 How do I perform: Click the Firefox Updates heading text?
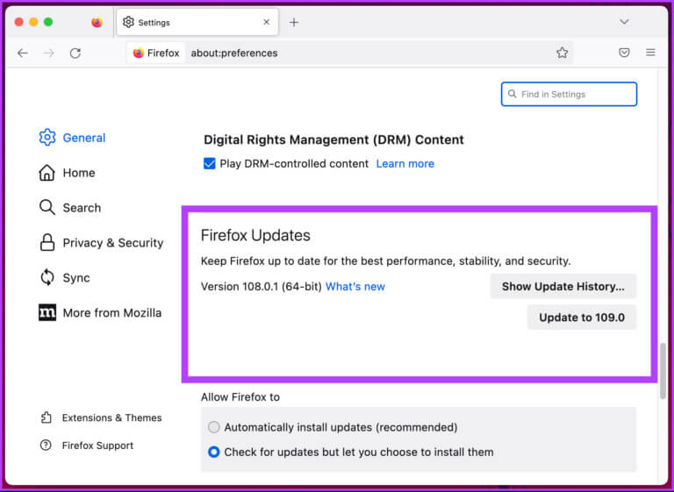(255, 235)
